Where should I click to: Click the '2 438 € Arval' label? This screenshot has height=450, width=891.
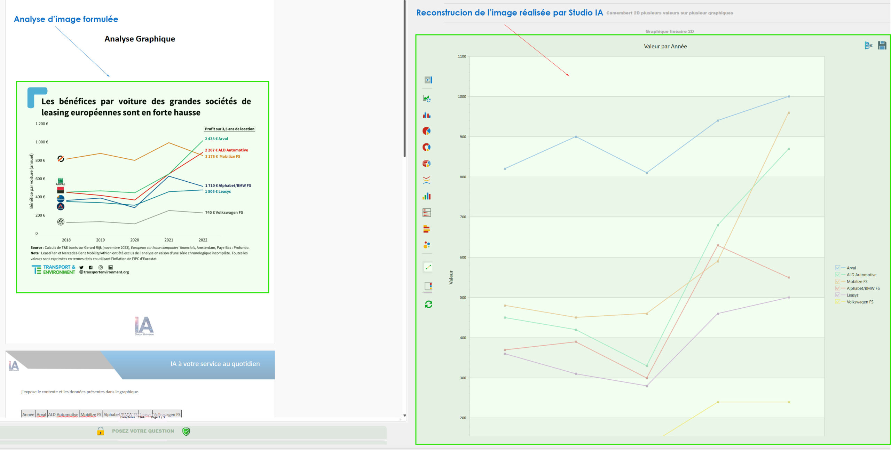point(216,139)
